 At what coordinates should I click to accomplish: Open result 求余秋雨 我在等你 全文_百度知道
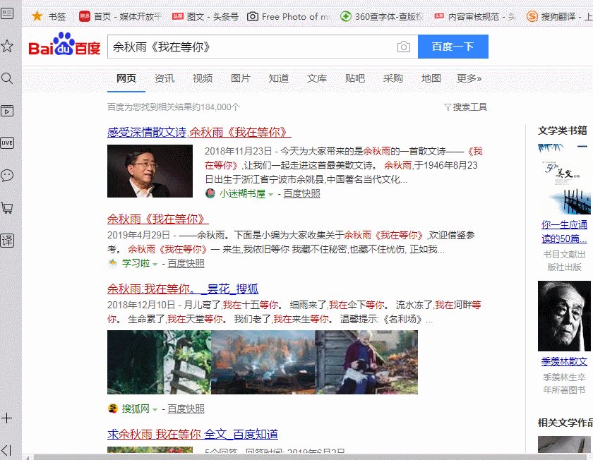(x=193, y=435)
